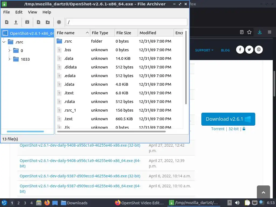Screen dimensions: 276x207
Task: Click the BLOG link on OpenShot site
Action: point(225,50)
